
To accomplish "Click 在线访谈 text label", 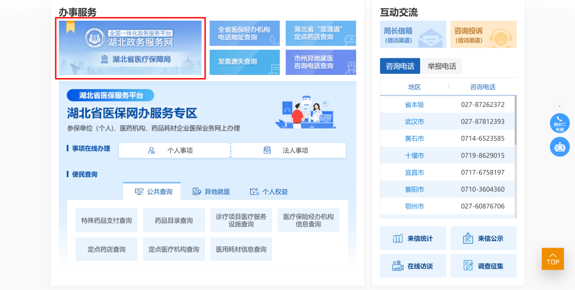I will 420,266.
